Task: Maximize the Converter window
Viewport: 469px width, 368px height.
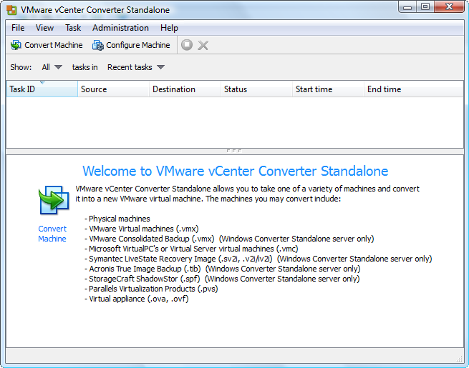Action: pos(425,7)
